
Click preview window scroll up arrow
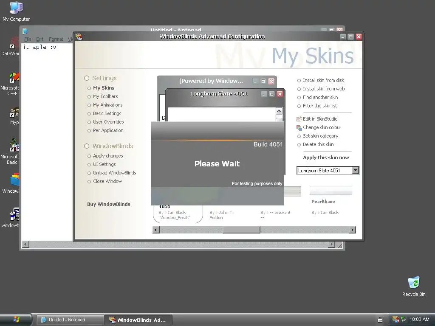click(x=279, y=111)
